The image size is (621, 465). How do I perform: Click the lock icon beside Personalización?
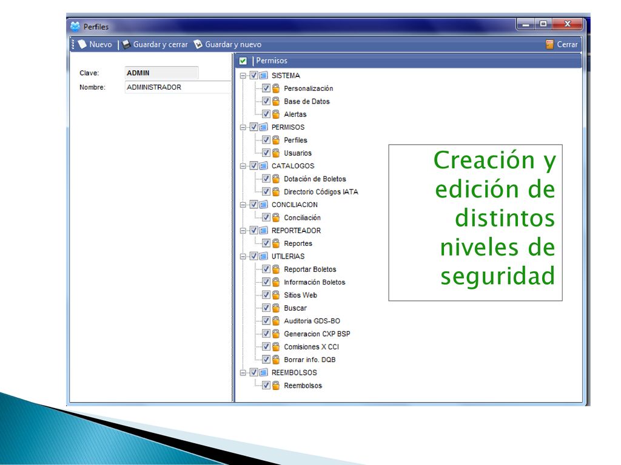pyautogui.click(x=276, y=88)
